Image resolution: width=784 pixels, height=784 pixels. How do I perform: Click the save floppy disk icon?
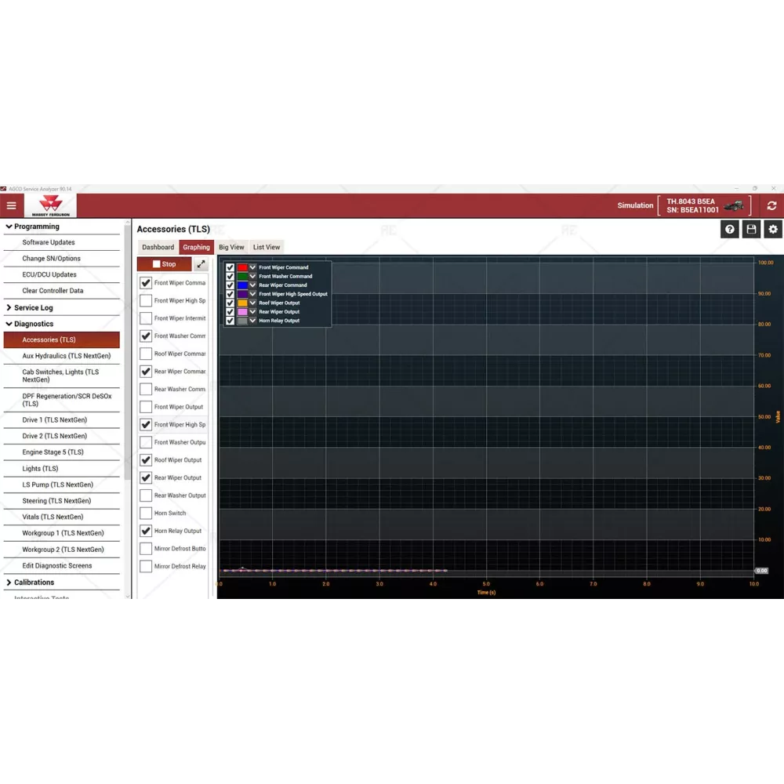[x=751, y=229]
